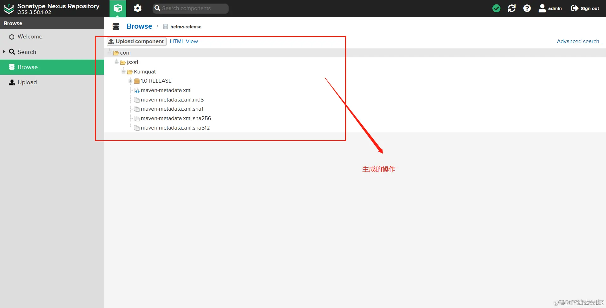The width and height of the screenshot is (606, 308).
Task: Expand the Search sidebar submenu arrow
Action: click(4, 52)
